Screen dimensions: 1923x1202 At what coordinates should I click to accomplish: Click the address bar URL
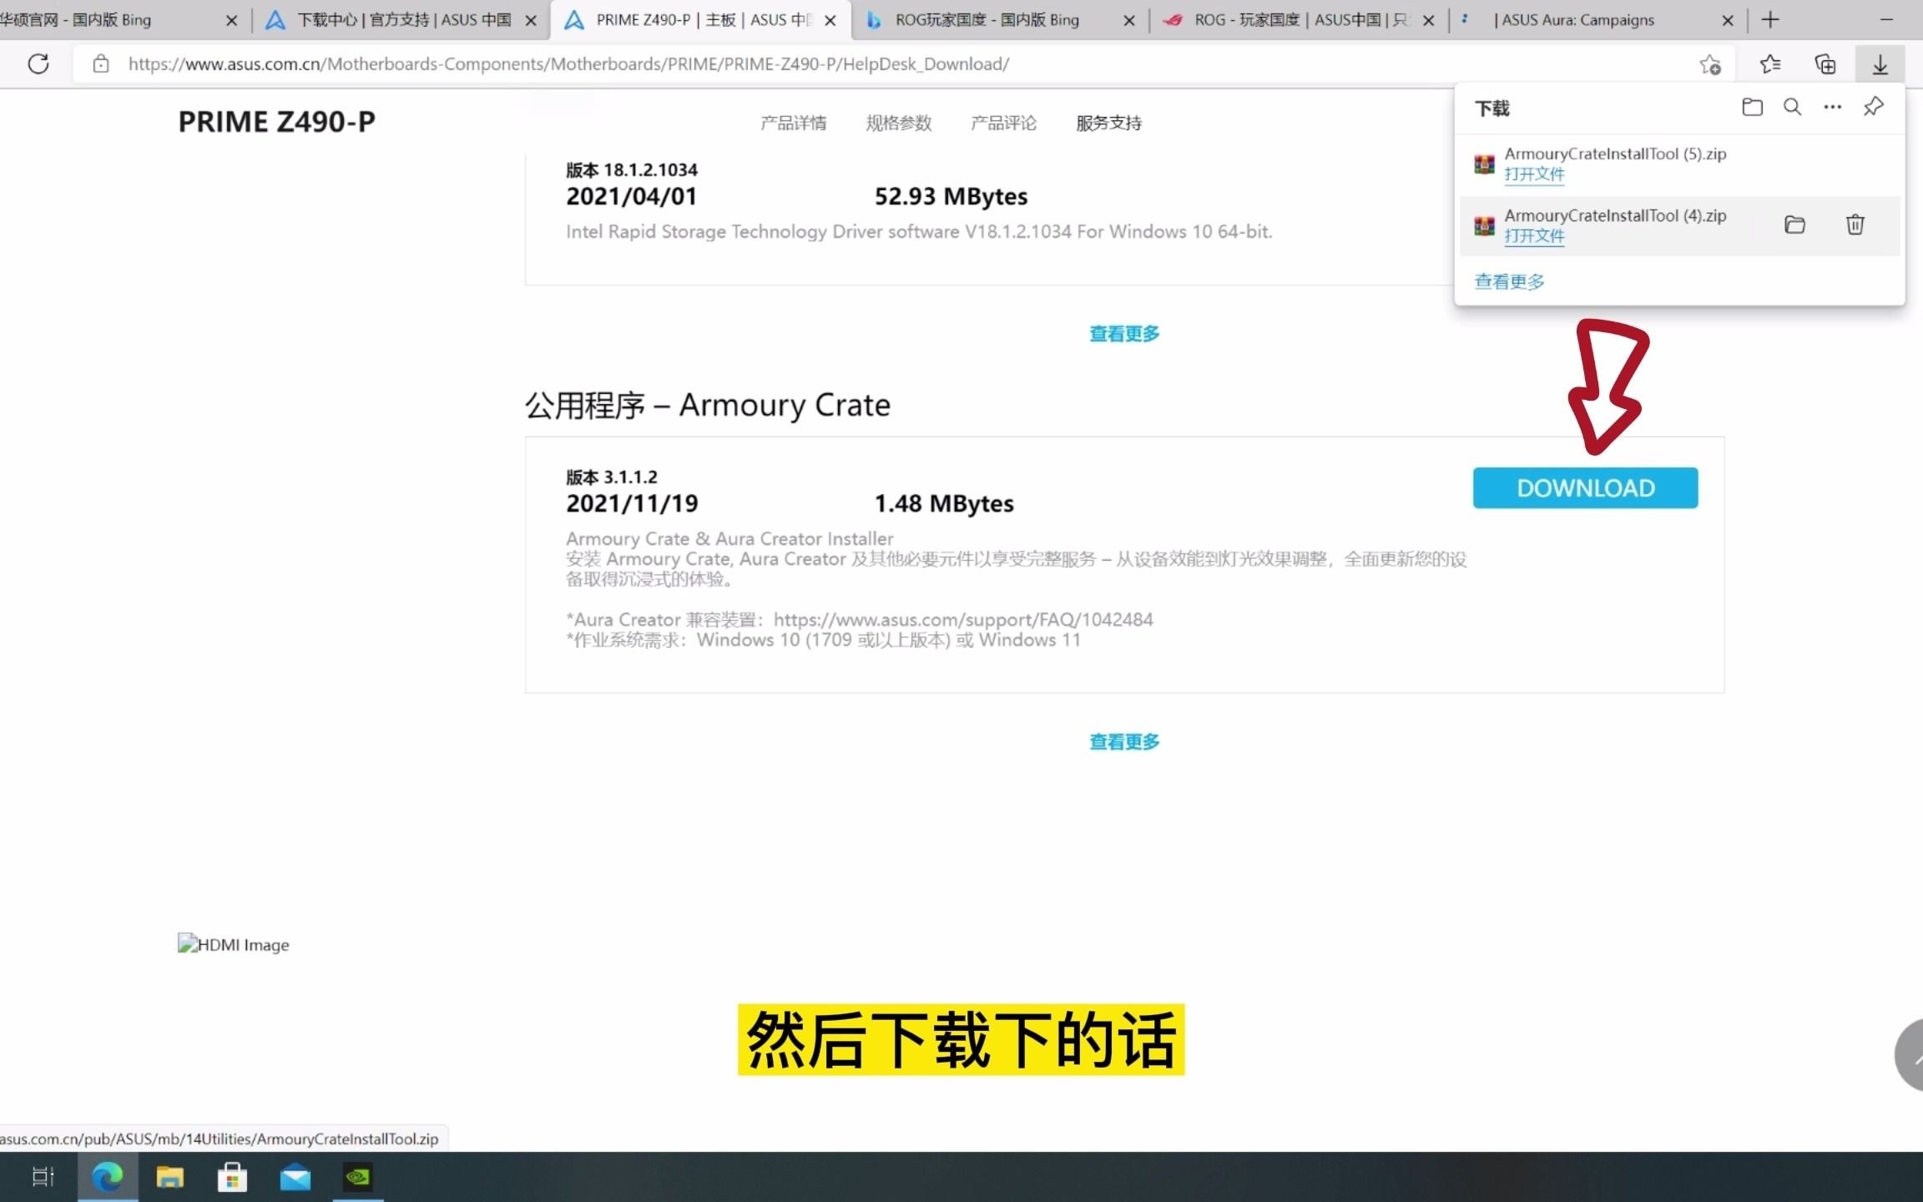568,64
